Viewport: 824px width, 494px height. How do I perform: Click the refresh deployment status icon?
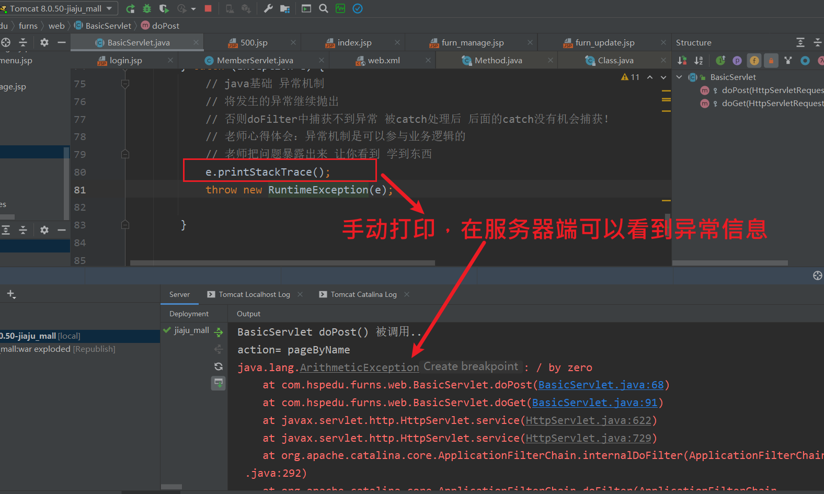[219, 366]
